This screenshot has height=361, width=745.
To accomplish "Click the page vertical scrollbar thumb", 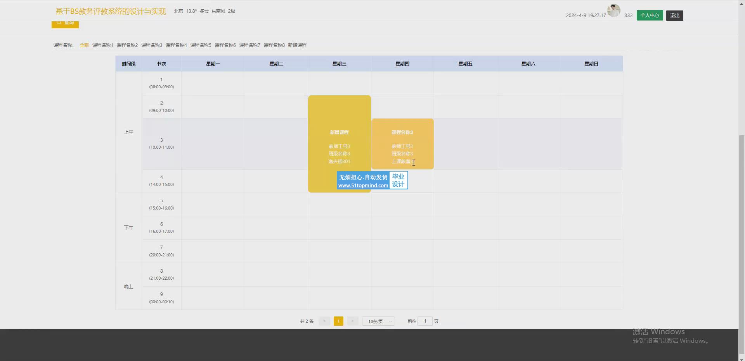I will click(x=742, y=245).
